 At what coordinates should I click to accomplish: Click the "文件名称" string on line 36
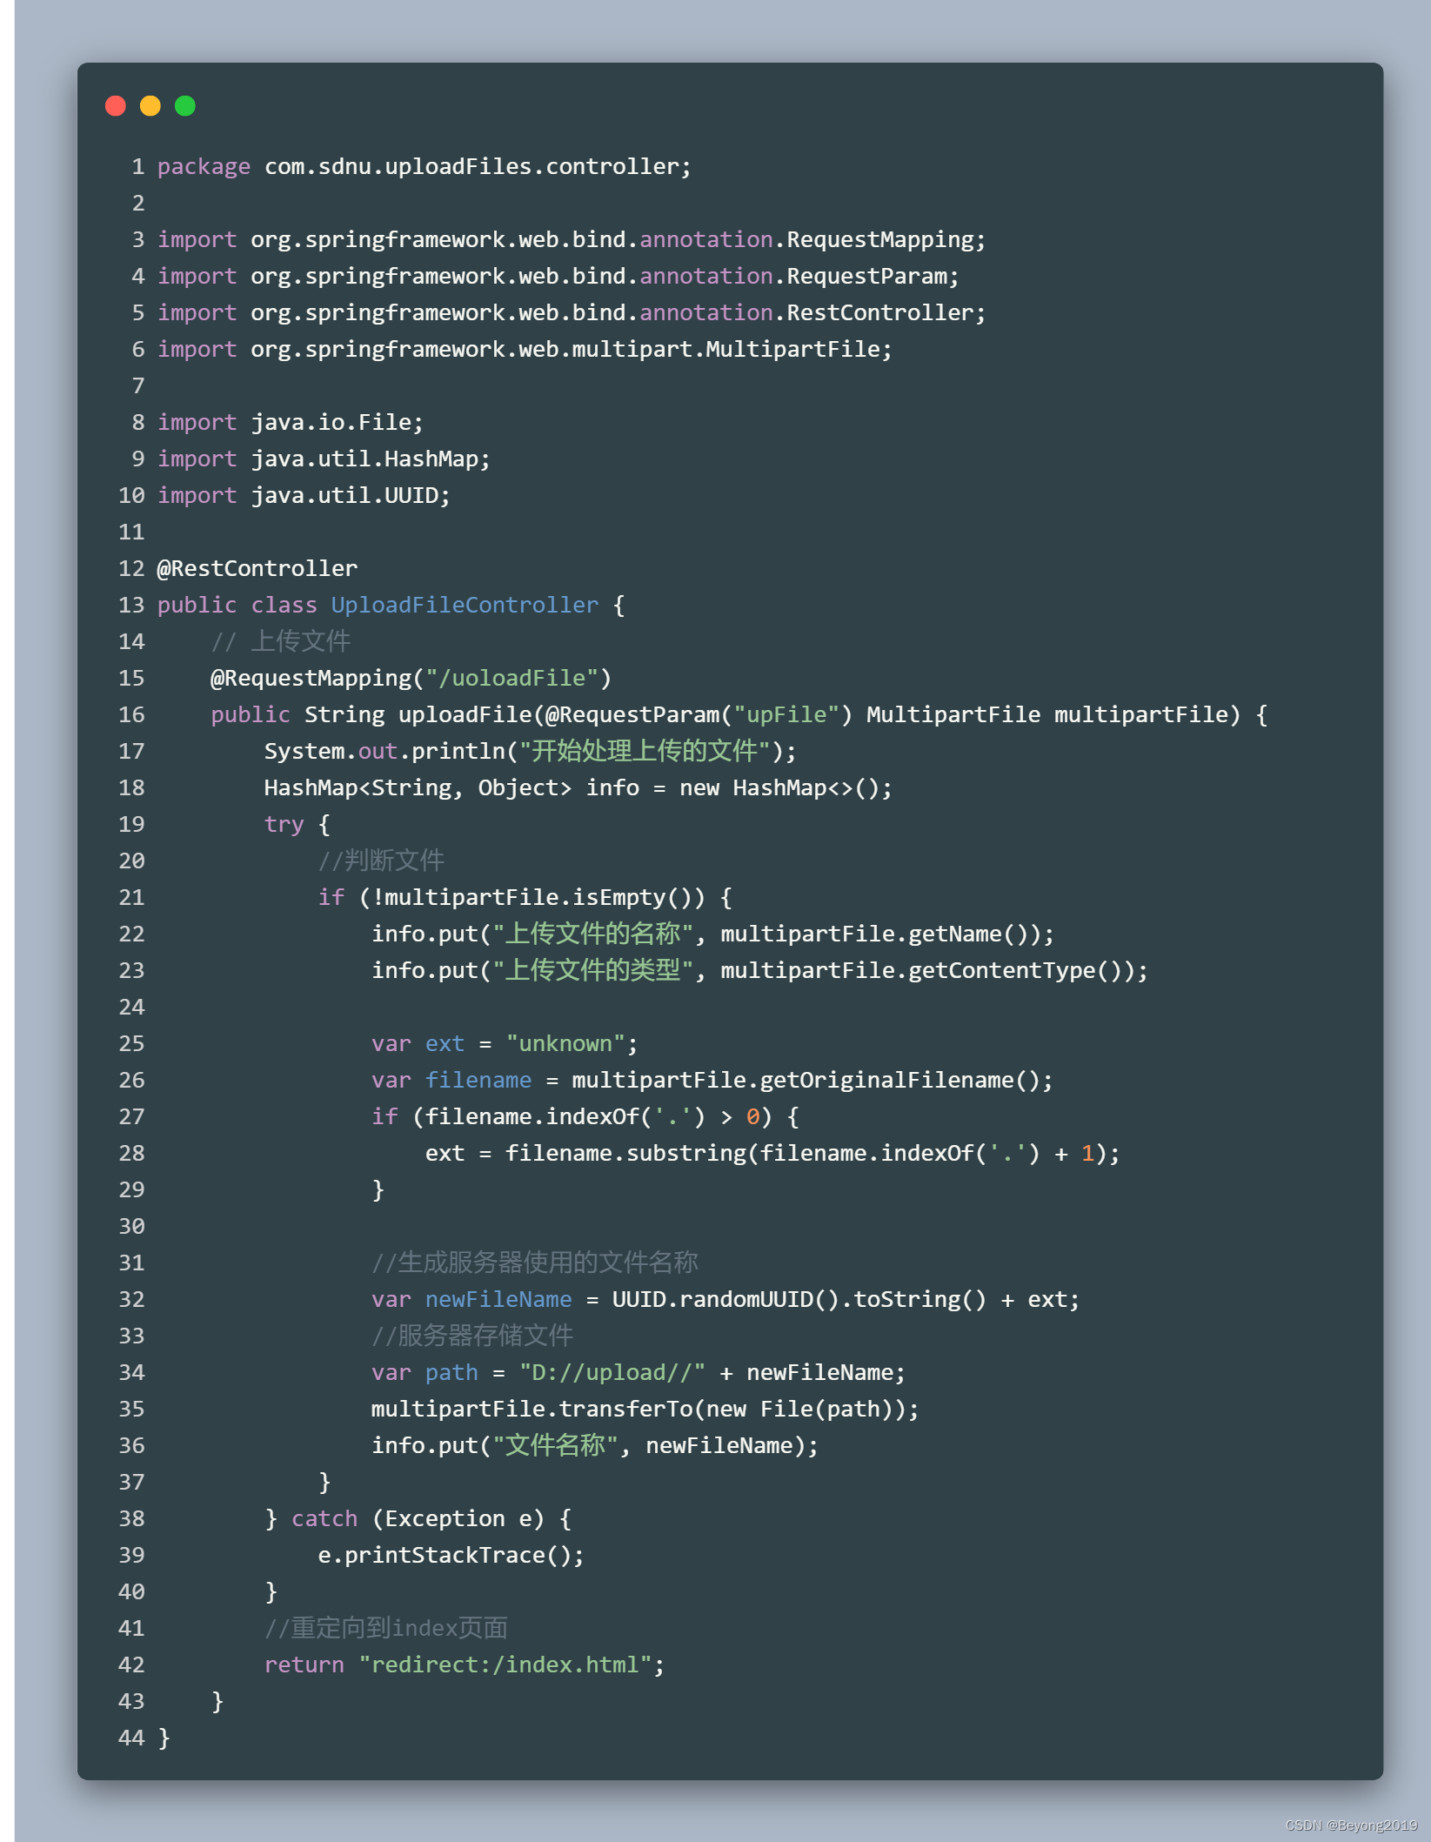(x=555, y=1445)
